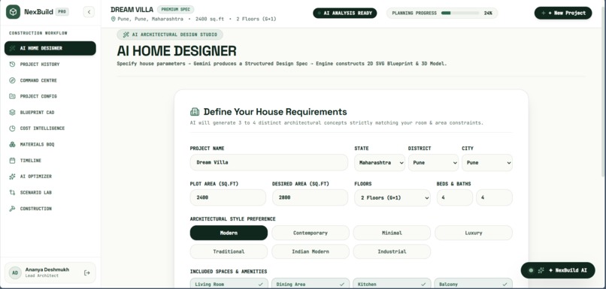Click the Command Centre compass icon
Image resolution: width=606 pixels, height=289 pixels.
(x=12, y=80)
